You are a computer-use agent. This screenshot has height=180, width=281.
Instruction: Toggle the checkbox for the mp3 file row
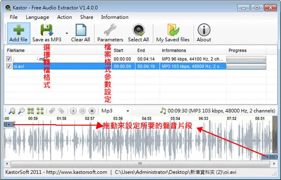tap(8, 59)
